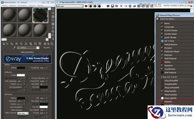Click Sample Type sphere icon in side toolbar
This screenshot has height=119, width=194.
click(53, 9)
